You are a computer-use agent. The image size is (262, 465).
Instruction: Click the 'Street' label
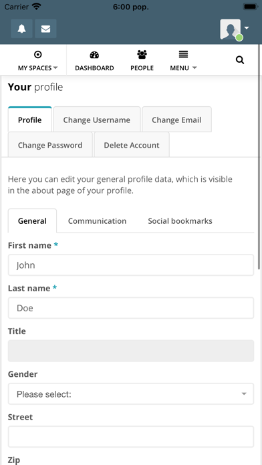click(21, 417)
